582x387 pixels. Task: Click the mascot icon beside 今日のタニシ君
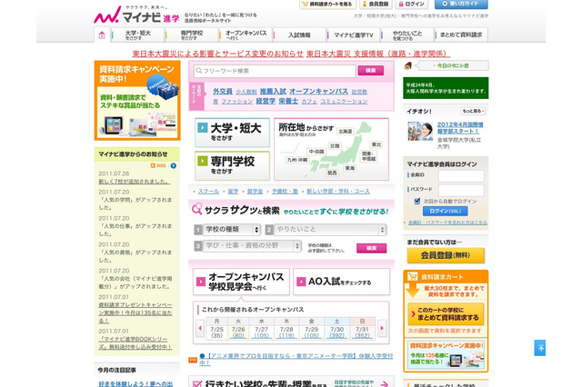click(x=408, y=65)
